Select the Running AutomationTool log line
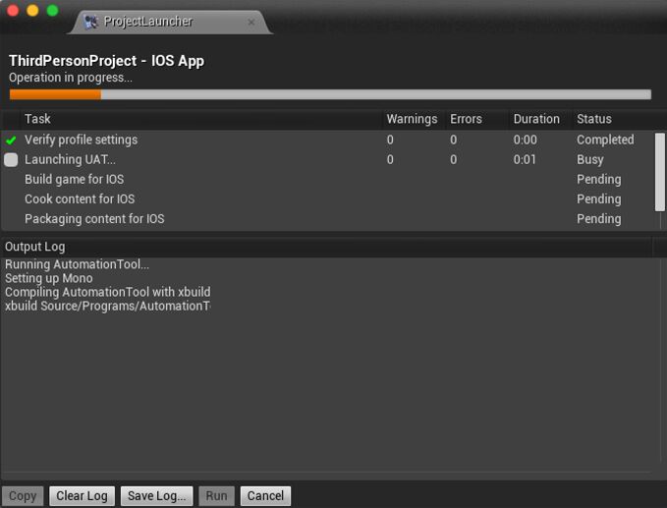The image size is (667, 508). click(77, 264)
